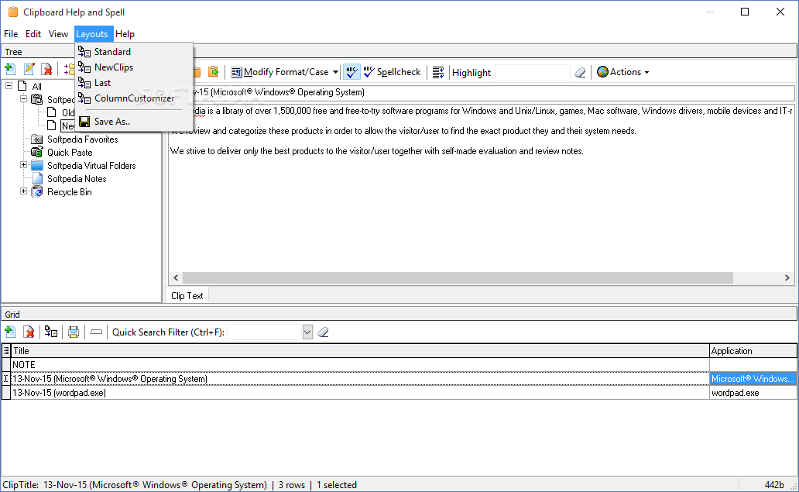Viewport: 799px width, 492px height.
Task: Select Softpedia Virtual Folders in tree
Action: (91, 166)
